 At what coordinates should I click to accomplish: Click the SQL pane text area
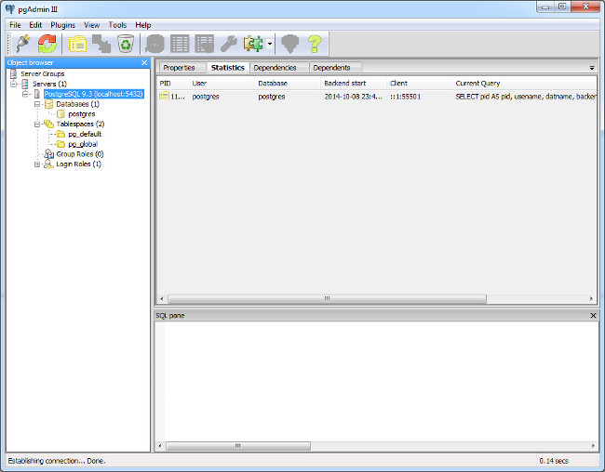(376, 382)
